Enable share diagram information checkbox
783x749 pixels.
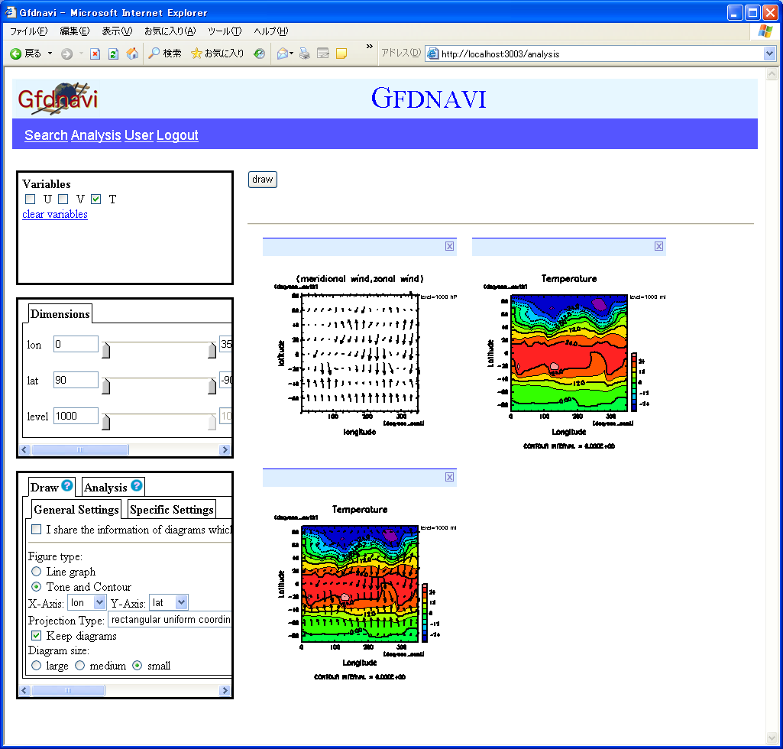37,529
